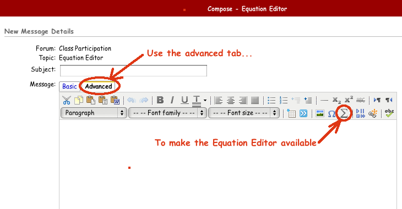This screenshot has height=209, width=402.
Task: Click inside the message text area
Action: click(x=228, y=164)
